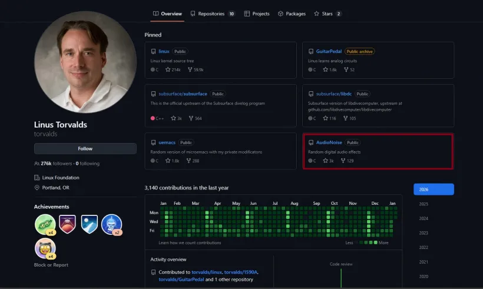Select year 2021 in contributions

(x=424, y=262)
